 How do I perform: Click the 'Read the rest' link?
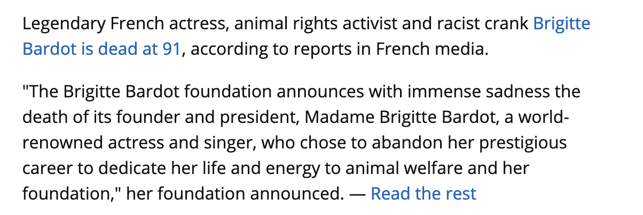(x=423, y=194)
